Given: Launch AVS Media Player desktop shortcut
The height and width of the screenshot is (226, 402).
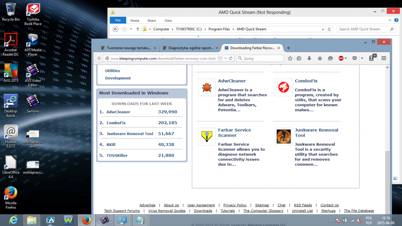Looking at the screenshot, I should [33, 45].
